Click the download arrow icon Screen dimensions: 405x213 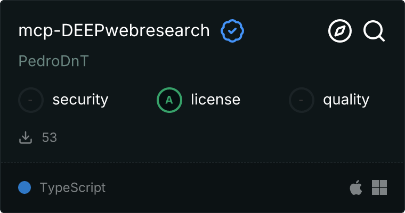[25, 138]
